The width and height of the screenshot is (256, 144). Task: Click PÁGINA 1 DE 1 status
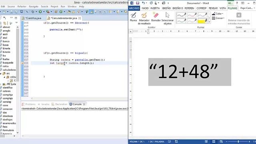click(x=137, y=142)
